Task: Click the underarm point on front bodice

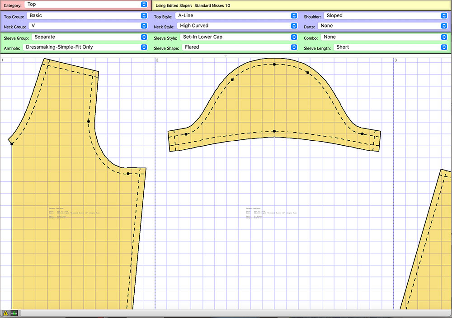Action: point(128,174)
